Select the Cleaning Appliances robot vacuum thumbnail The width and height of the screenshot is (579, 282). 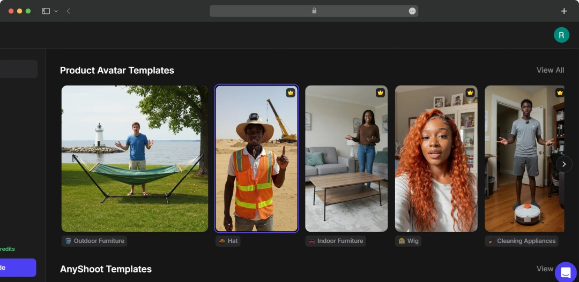(x=524, y=159)
